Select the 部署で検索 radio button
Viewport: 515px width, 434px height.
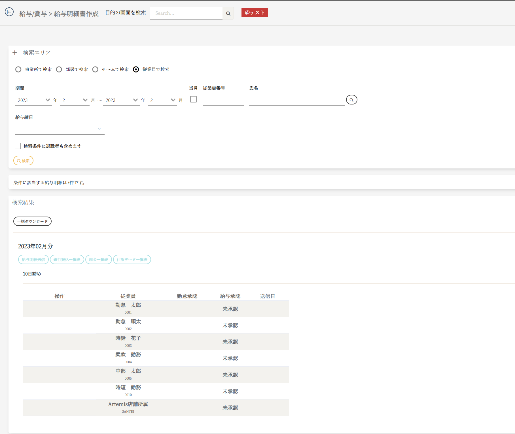point(59,70)
